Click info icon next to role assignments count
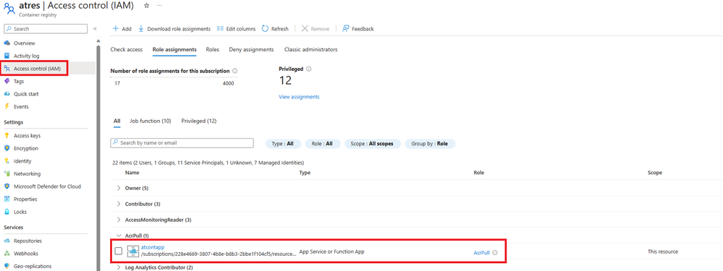This screenshot has width=723, height=271. point(235,71)
